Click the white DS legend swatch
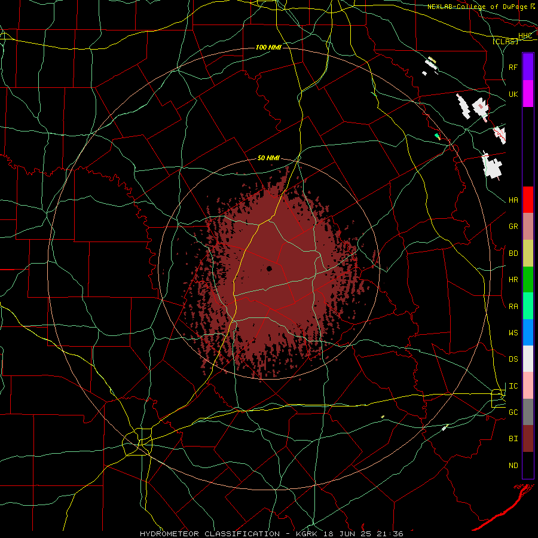This screenshot has width=538, height=538. pos(528,359)
